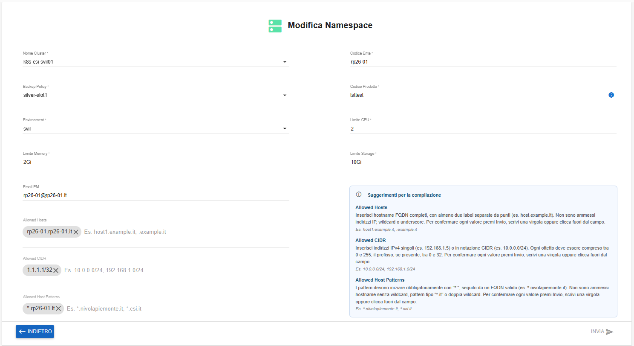Click into the Limite Storage field
The image size is (634, 346).
[x=483, y=162]
